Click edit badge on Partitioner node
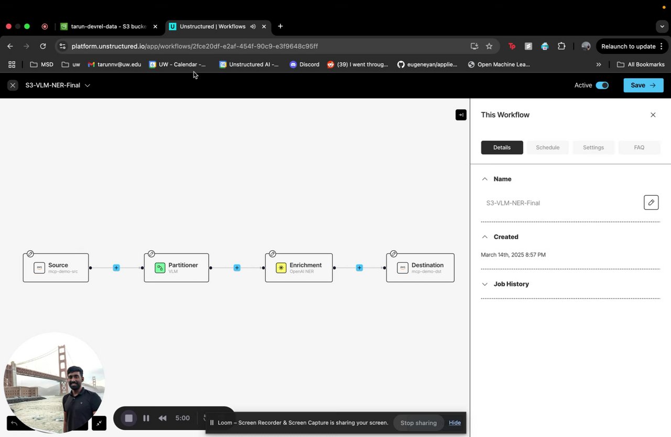Viewport: 671px width, 437px height. (151, 254)
